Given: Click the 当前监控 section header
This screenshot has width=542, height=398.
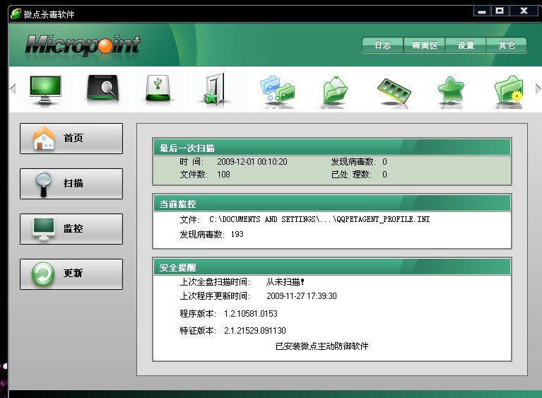Looking at the screenshot, I should point(332,204).
